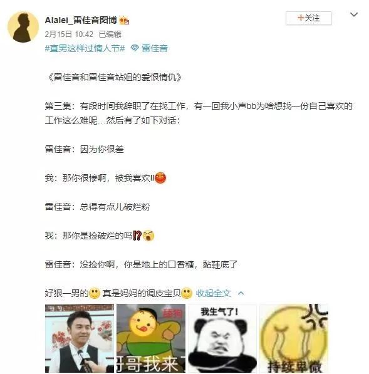This screenshot has height=374, width=369.
Task: Open the silhouette profile avatar
Action: [x=23, y=27]
